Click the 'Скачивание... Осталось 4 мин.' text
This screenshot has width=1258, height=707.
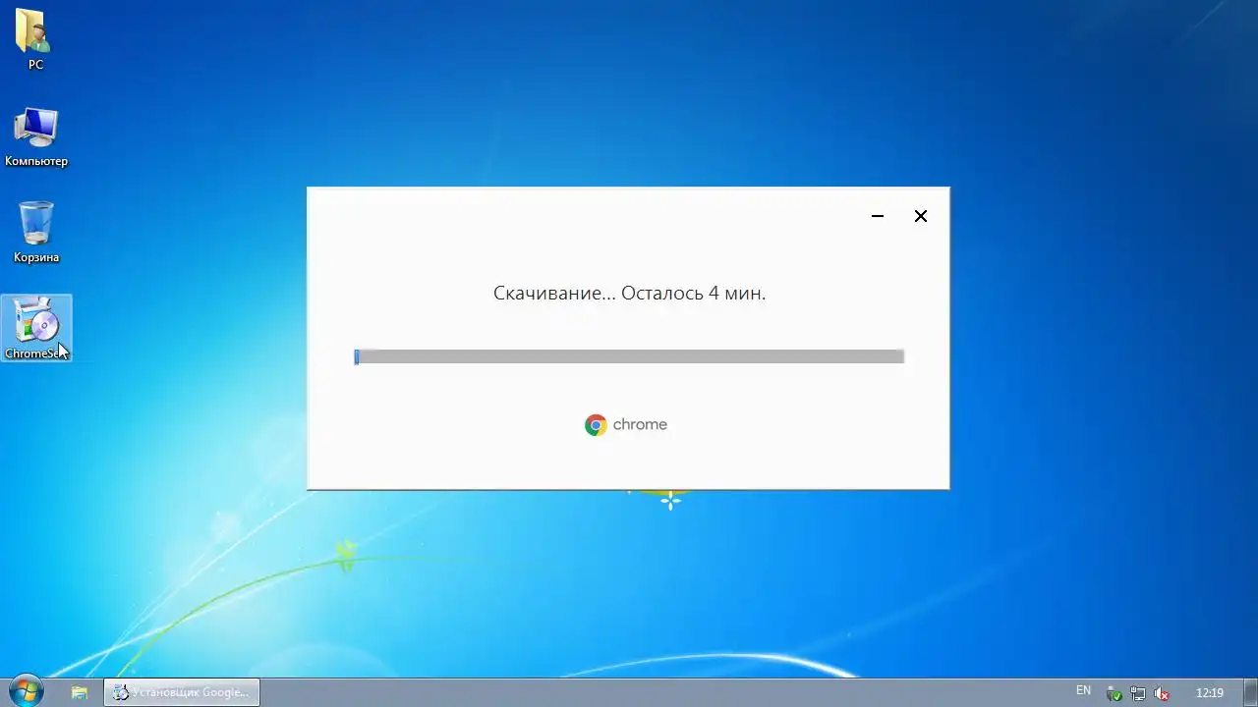coord(629,293)
